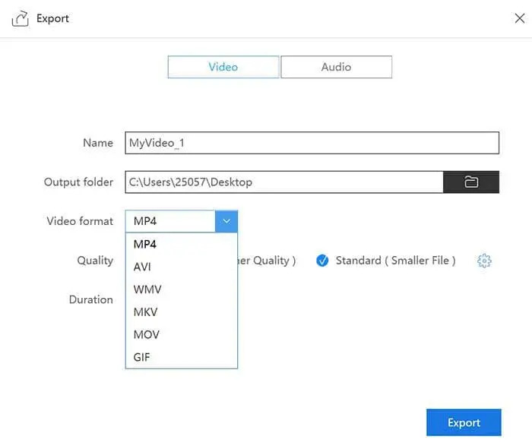The width and height of the screenshot is (532, 443).
Task: Open quality settings gear icon
Action: pos(484,261)
